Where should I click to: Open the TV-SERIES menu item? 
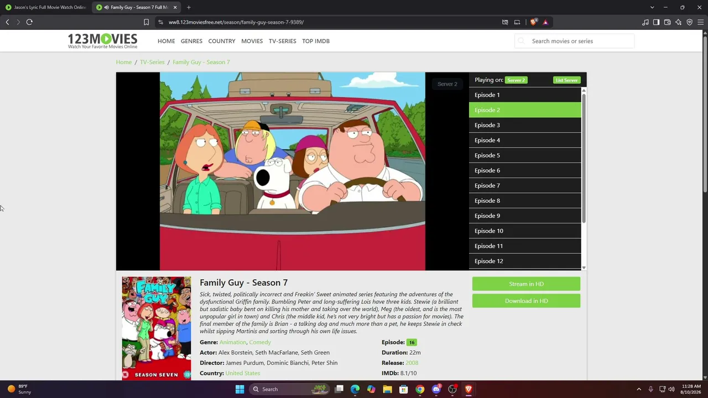283,41
